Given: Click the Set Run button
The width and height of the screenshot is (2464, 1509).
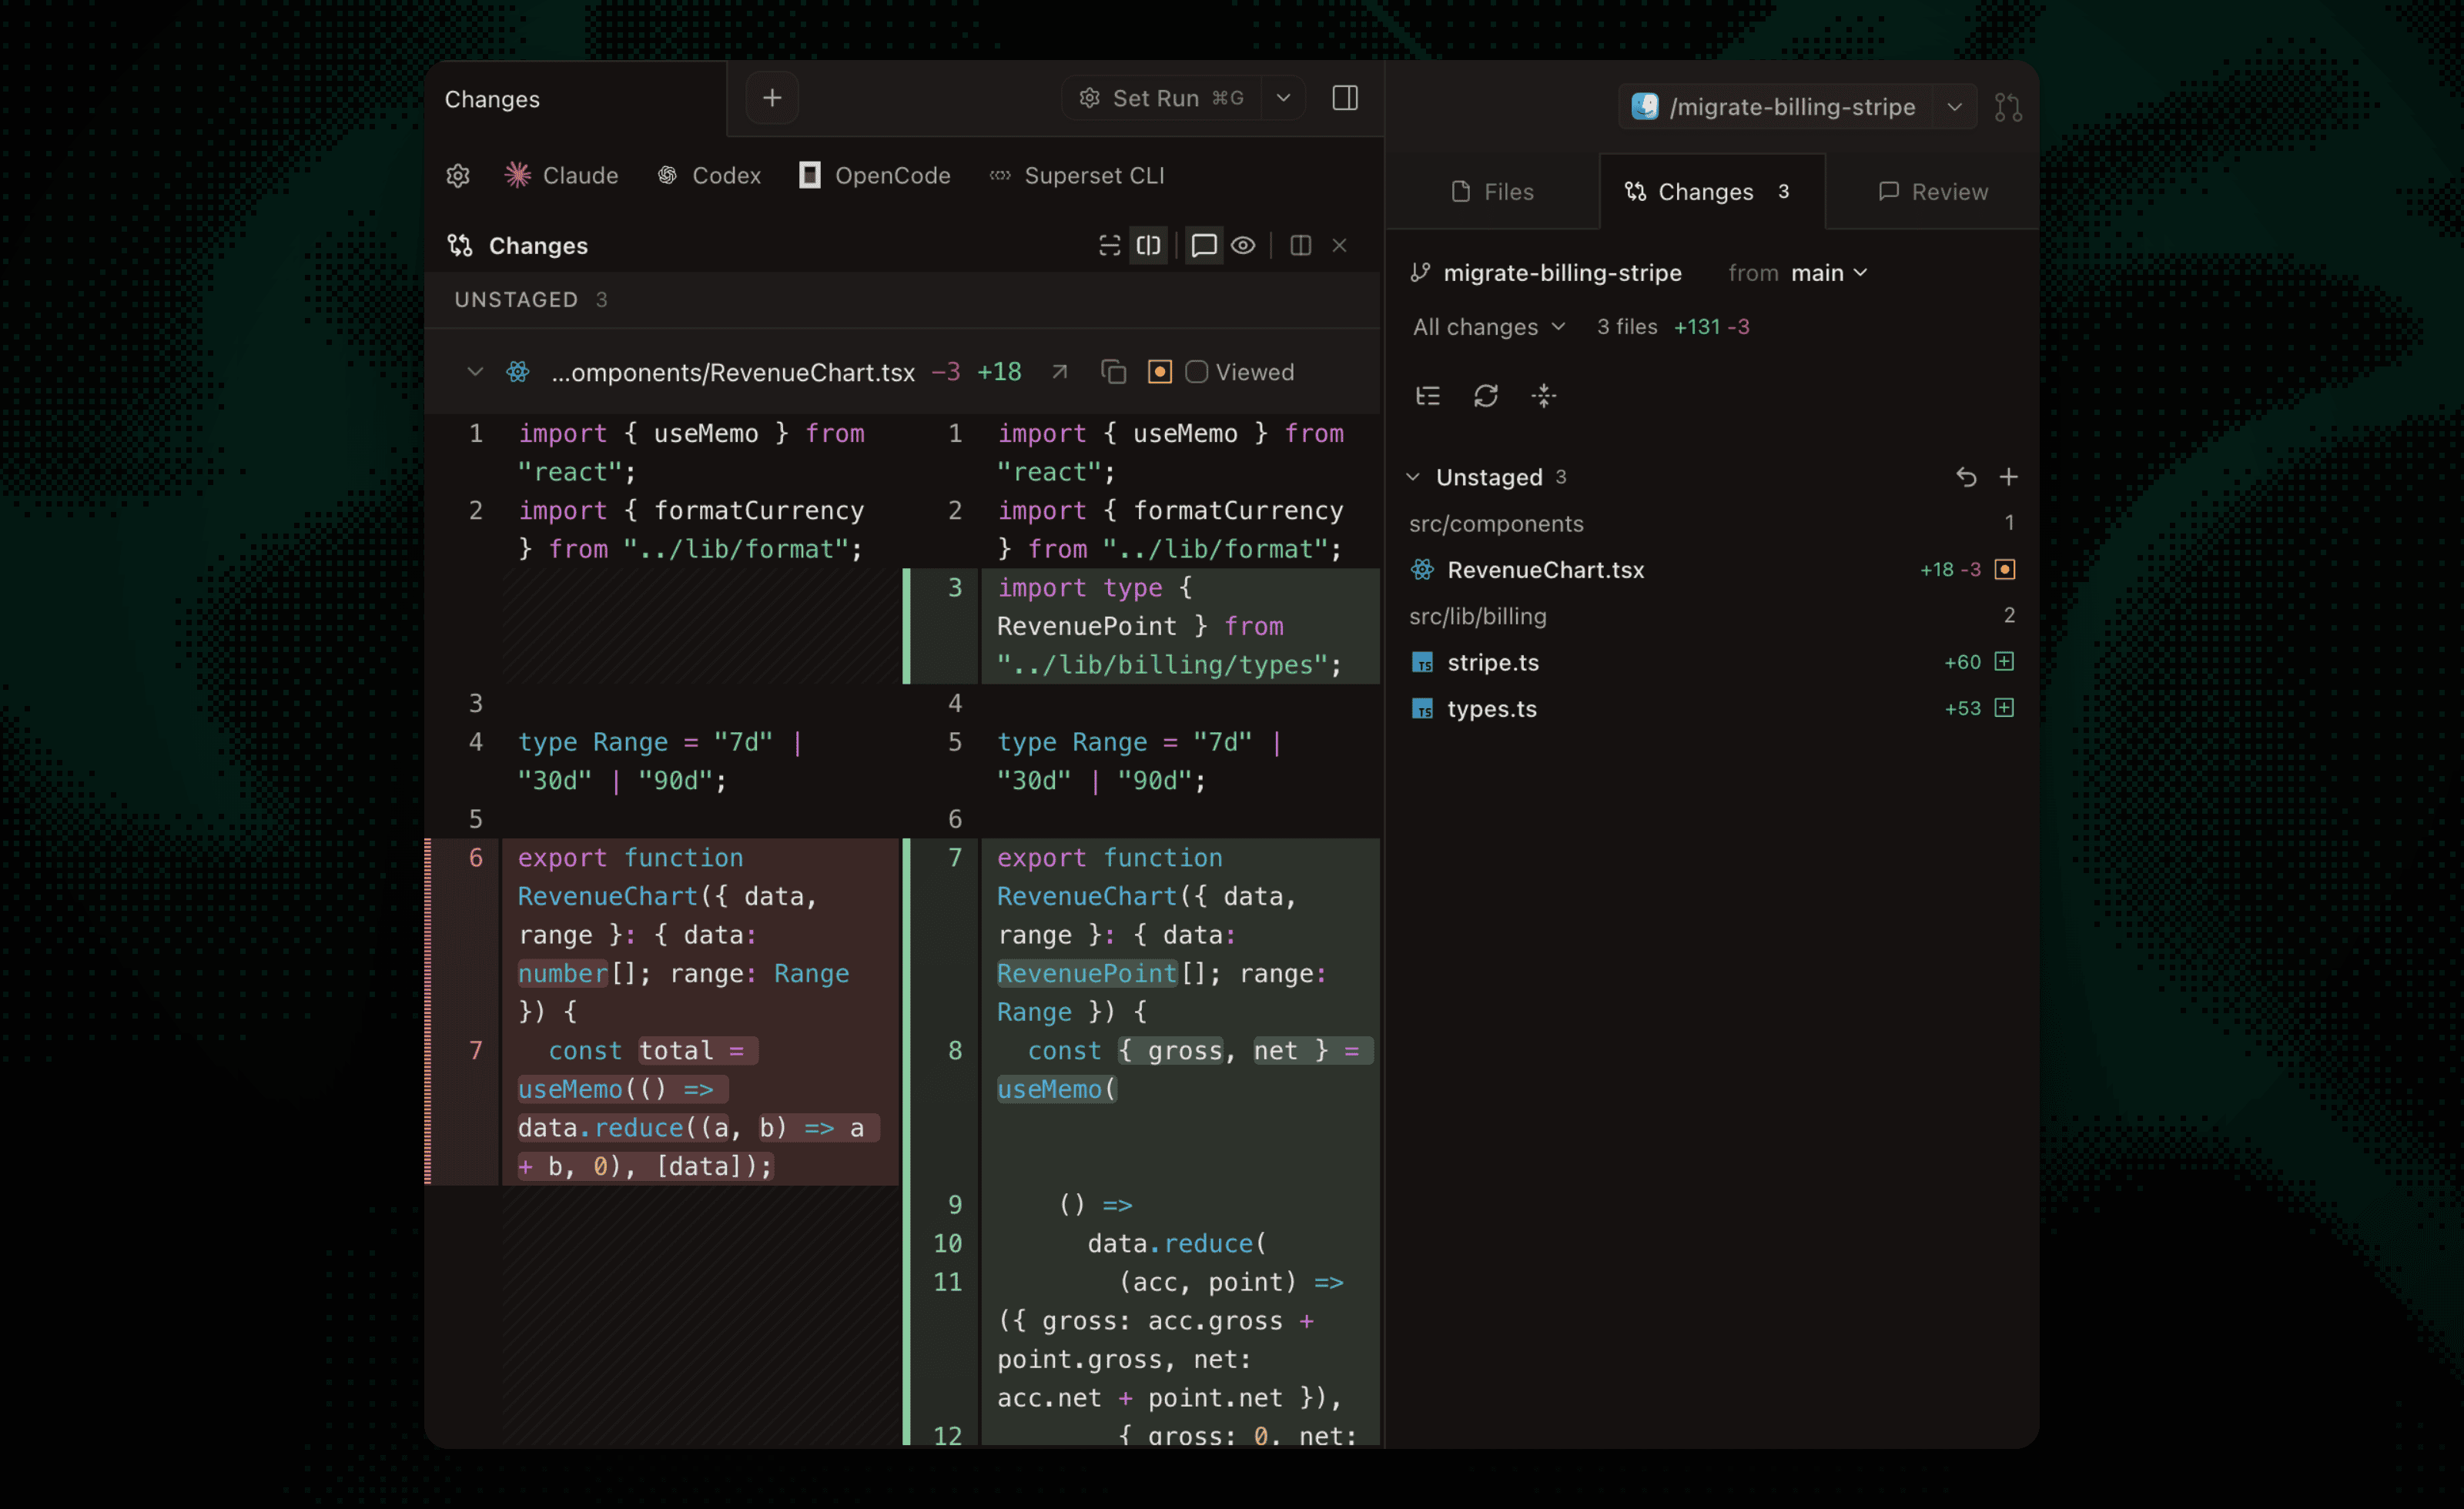Looking at the screenshot, I should 1161,98.
